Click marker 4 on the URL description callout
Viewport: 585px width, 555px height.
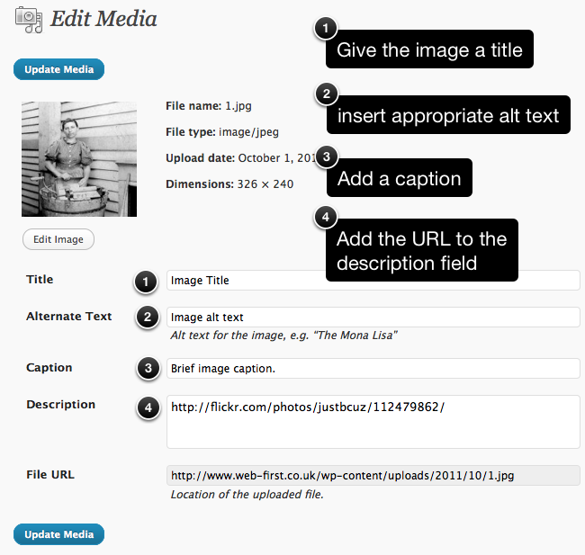(326, 217)
